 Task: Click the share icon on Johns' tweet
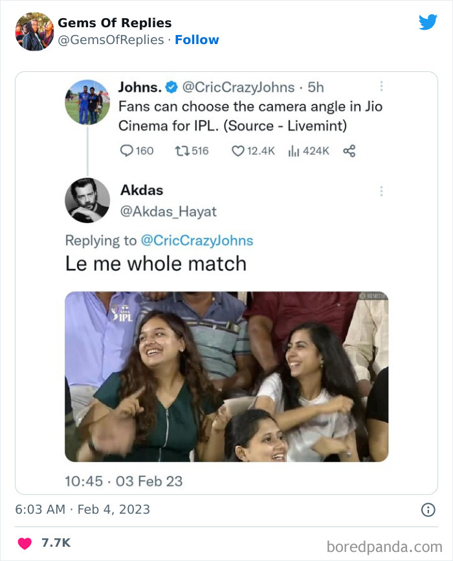point(349,151)
